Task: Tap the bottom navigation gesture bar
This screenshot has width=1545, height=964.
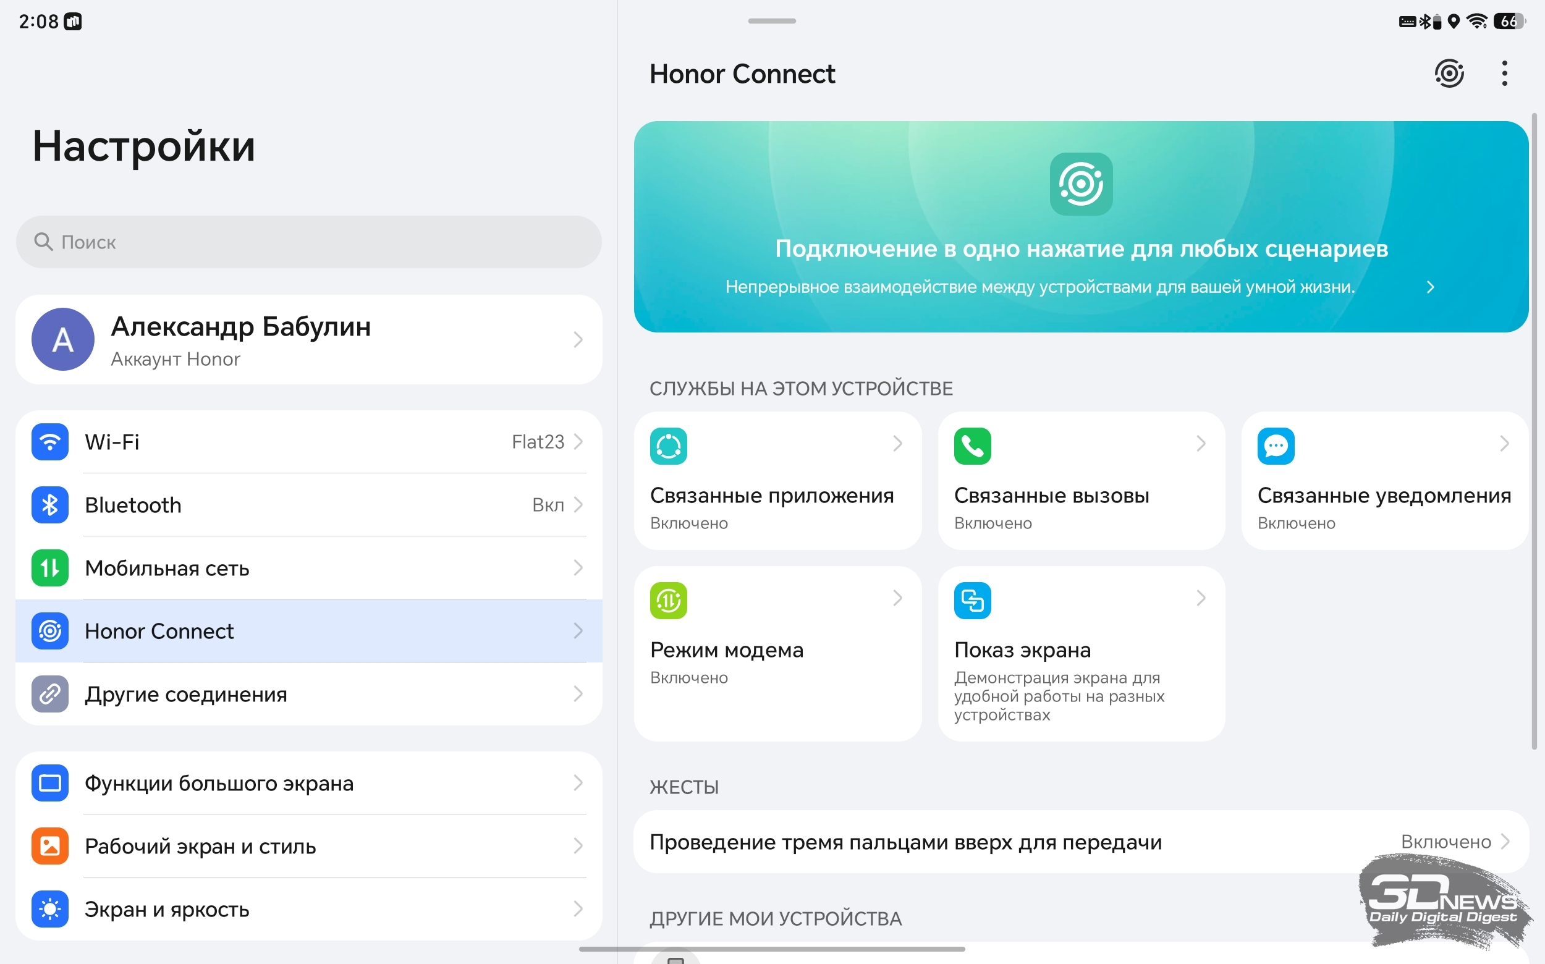Action: pos(771,949)
